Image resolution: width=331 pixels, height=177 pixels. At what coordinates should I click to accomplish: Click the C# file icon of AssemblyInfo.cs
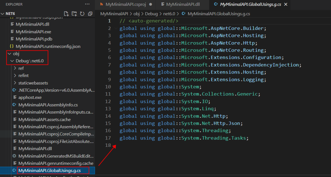(x=14, y=105)
